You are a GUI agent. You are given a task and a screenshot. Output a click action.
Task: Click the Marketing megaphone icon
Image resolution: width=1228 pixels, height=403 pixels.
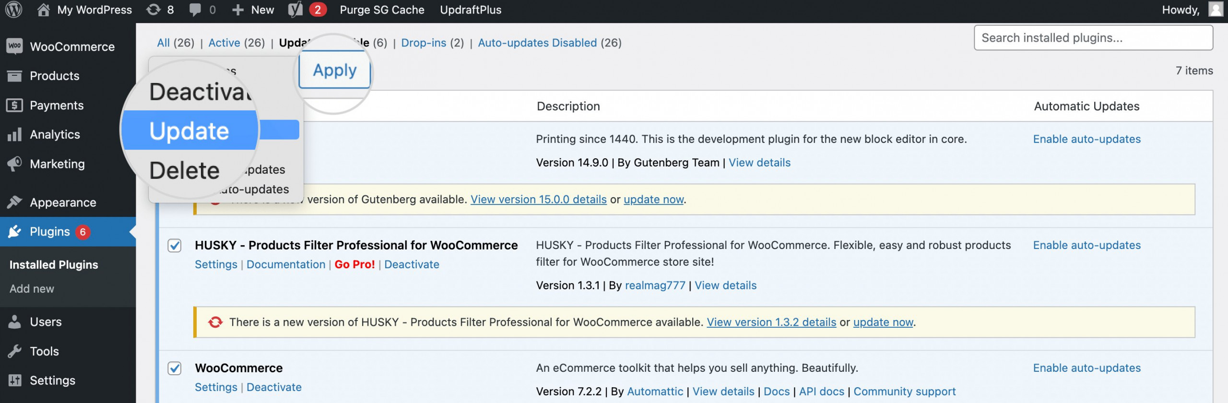pos(15,164)
